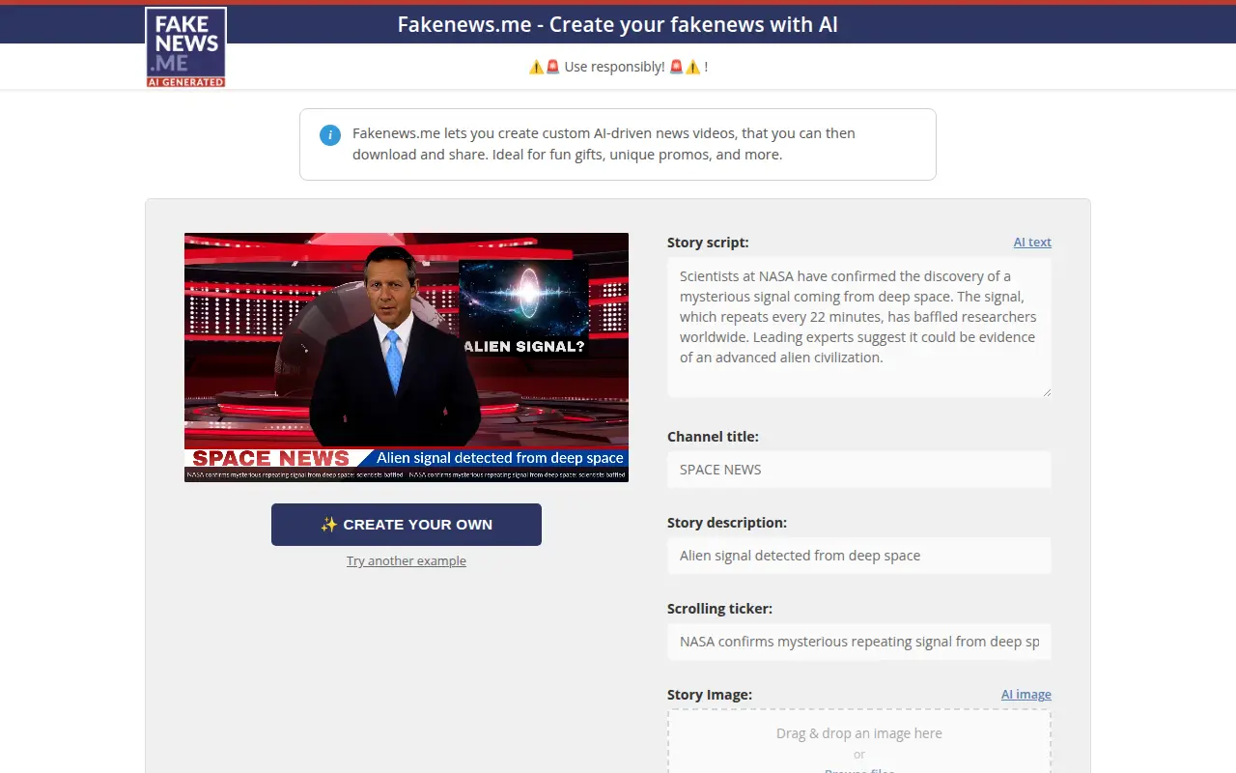Click the sparkle icon on Create button
The width and height of the screenshot is (1236, 773).
pyautogui.click(x=329, y=525)
